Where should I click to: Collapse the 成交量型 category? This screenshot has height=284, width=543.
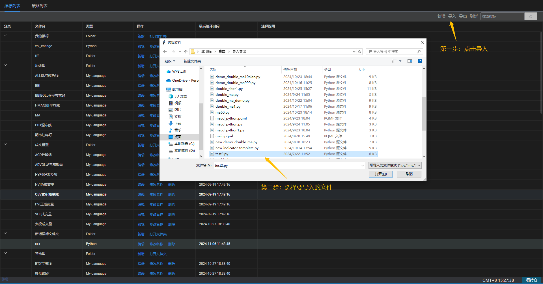tap(5, 144)
